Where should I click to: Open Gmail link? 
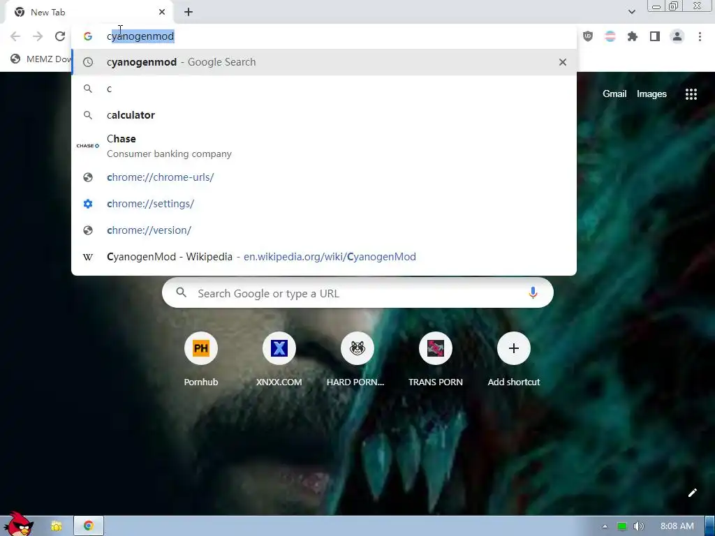[x=614, y=94]
